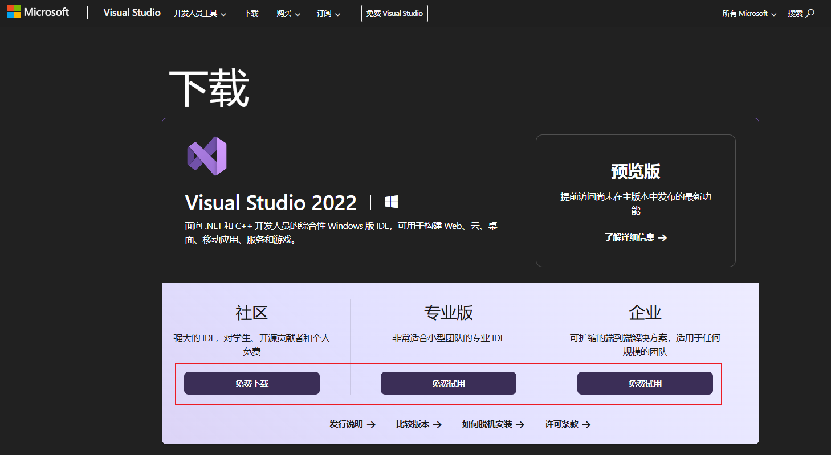
Task: Expand the 订阅 dropdown menu
Action: [x=328, y=13]
